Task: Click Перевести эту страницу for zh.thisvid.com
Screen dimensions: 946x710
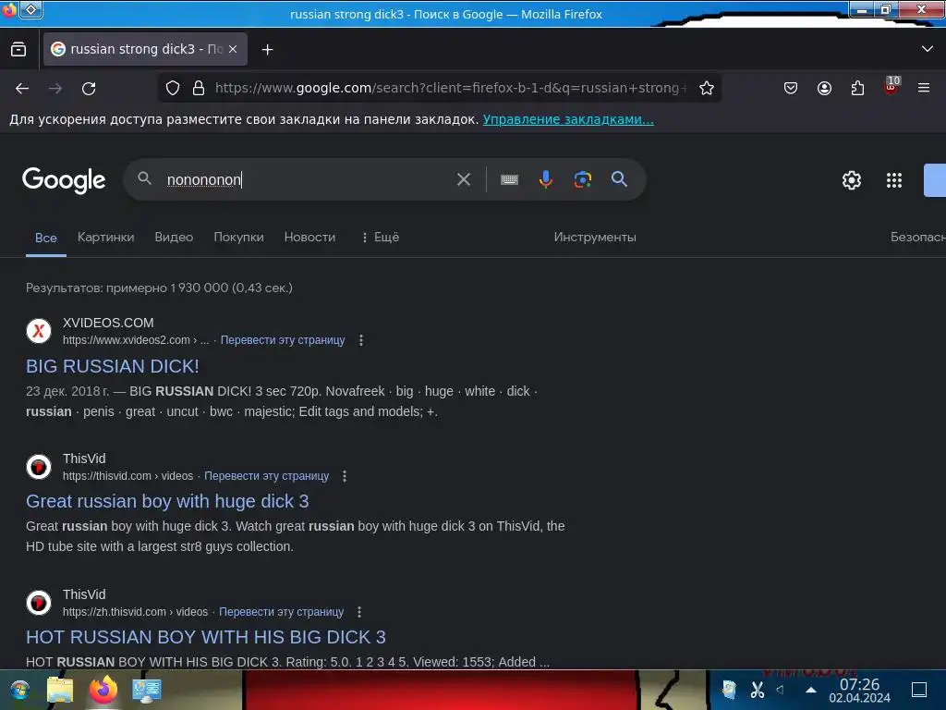Action: pyautogui.click(x=281, y=612)
